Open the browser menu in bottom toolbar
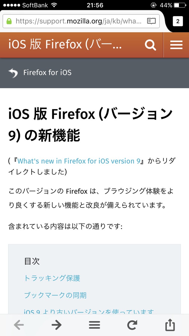189x336 pixels. 95,325
